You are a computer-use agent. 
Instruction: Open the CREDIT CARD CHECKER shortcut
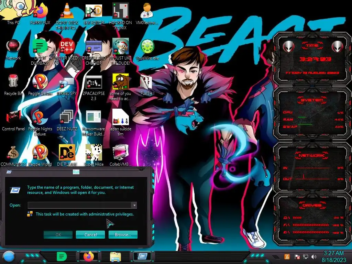93,52
